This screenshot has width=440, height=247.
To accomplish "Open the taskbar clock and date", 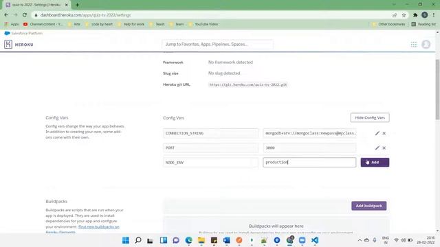I will (x=426, y=240).
